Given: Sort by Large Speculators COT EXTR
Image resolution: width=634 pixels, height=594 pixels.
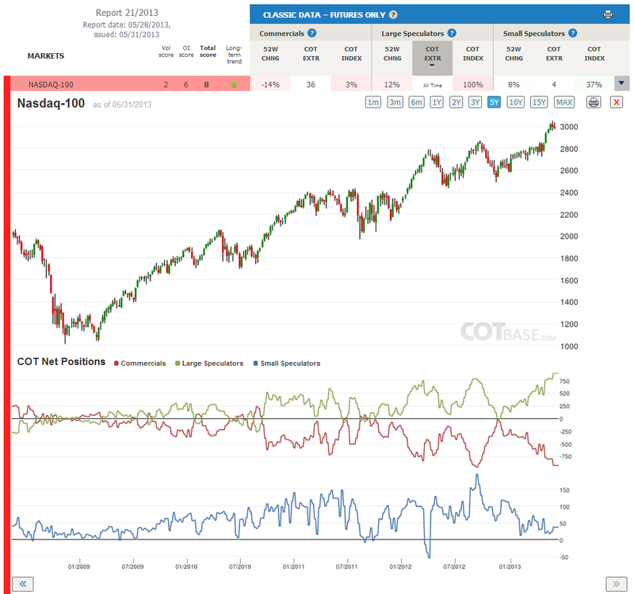Looking at the screenshot, I should 432,56.
